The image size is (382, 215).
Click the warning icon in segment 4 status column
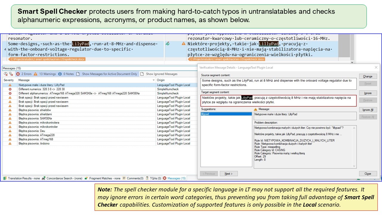coord(184,44)
